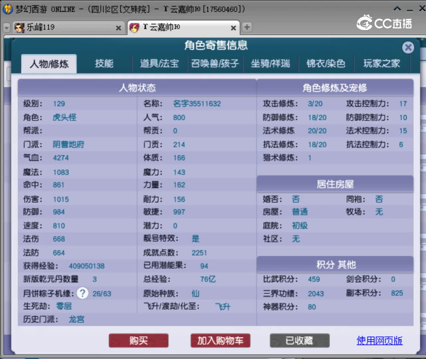Close the 乐峰119 tab

[118, 28]
